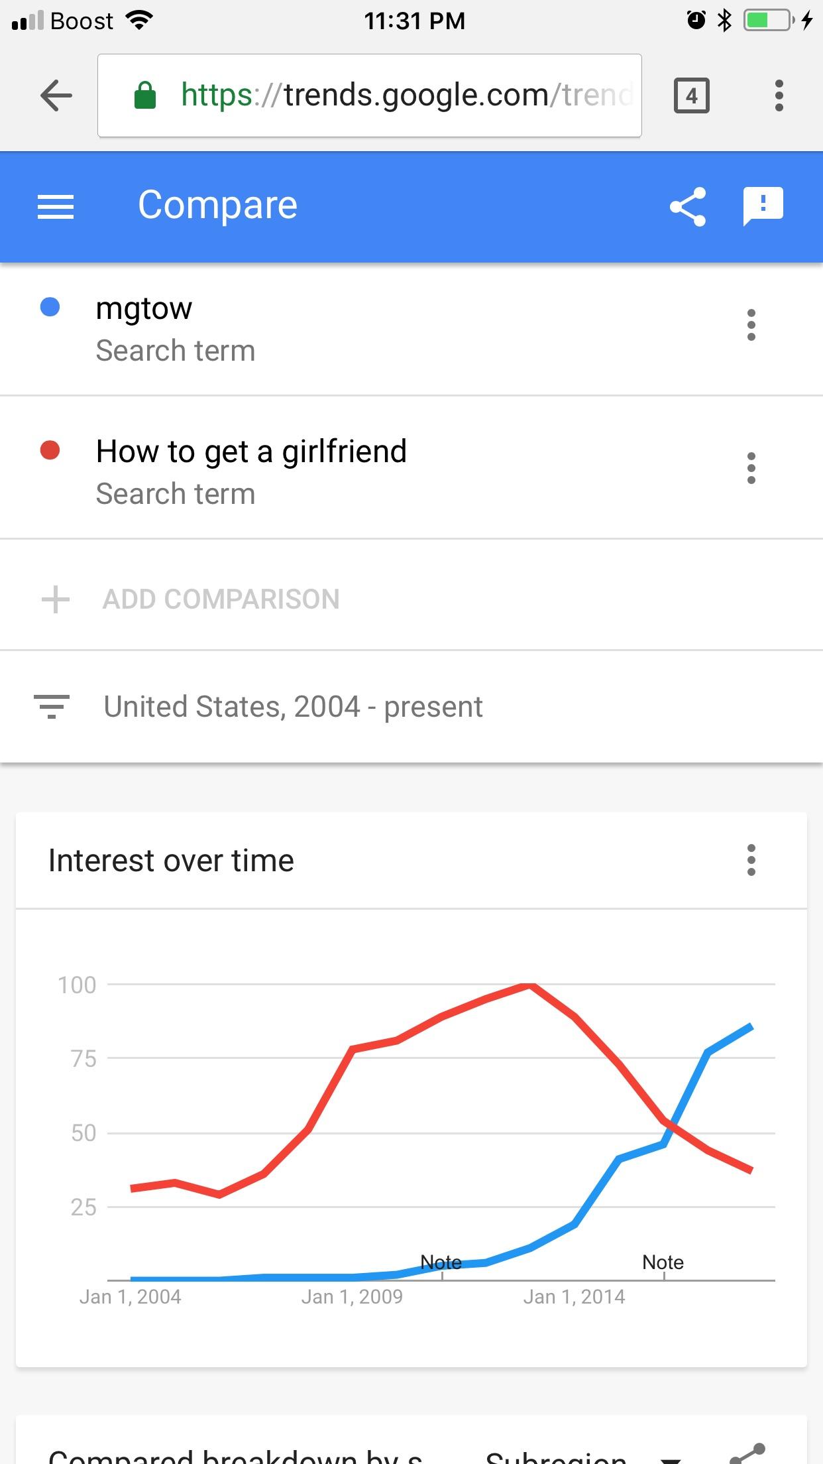Tap the trends.google.com address bar
823x1464 pixels.
click(370, 95)
